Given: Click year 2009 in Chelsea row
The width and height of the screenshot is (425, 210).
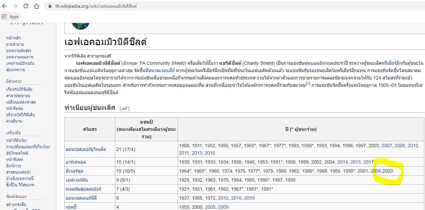Looking at the screenshot, I should click(x=223, y=207).
